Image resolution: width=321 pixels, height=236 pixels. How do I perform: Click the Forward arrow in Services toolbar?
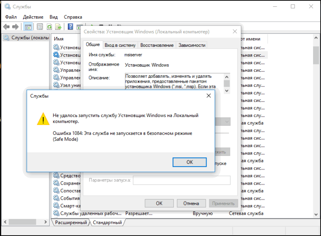point(15,27)
